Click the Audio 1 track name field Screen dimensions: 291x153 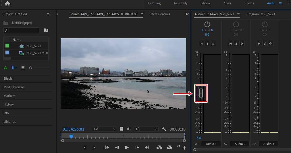211,144
